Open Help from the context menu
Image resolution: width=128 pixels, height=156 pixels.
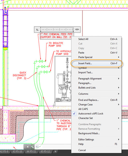pos(96,144)
